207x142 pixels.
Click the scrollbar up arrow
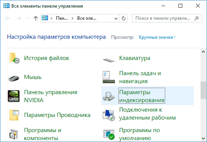coord(203,52)
